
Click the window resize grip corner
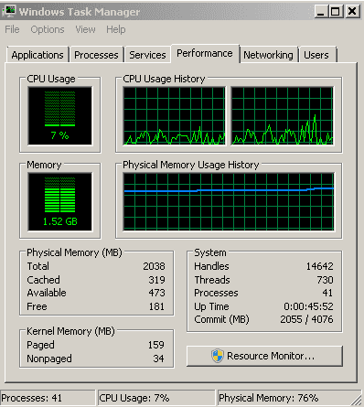click(x=358, y=400)
